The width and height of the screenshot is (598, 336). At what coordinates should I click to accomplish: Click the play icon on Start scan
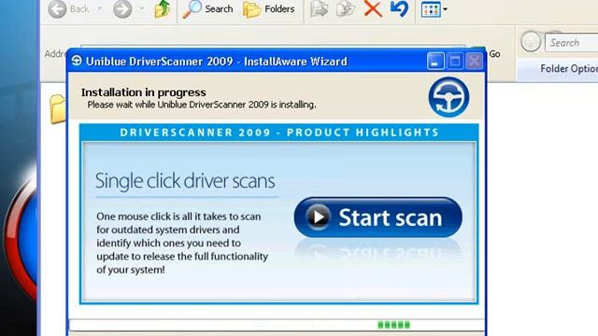pos(319,217)
